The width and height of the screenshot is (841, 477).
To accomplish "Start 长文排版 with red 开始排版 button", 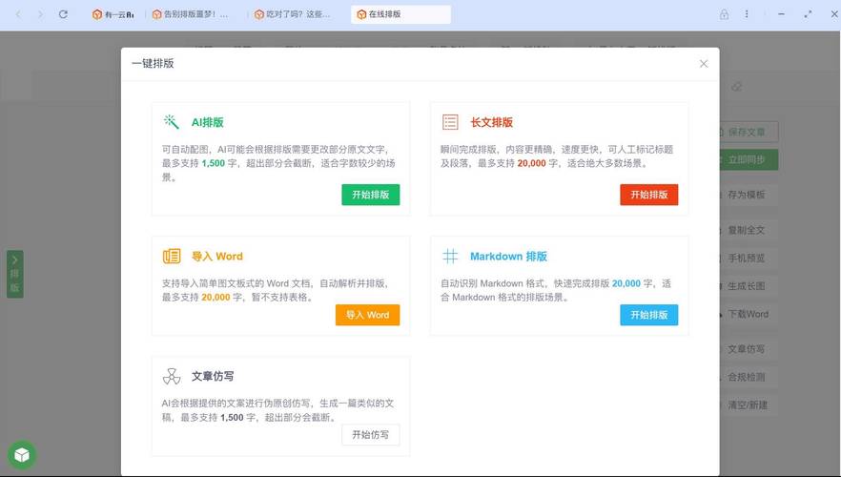I will click(x=649, y=195).
